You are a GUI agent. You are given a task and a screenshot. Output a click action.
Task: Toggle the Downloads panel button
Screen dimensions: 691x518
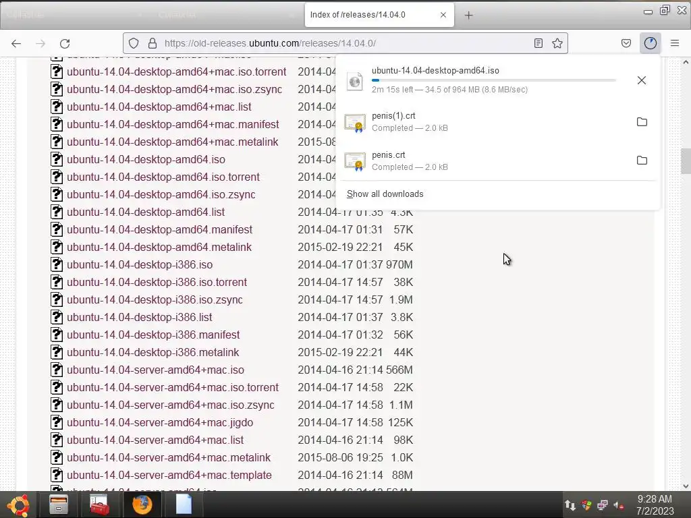click(x=650, y=43)
